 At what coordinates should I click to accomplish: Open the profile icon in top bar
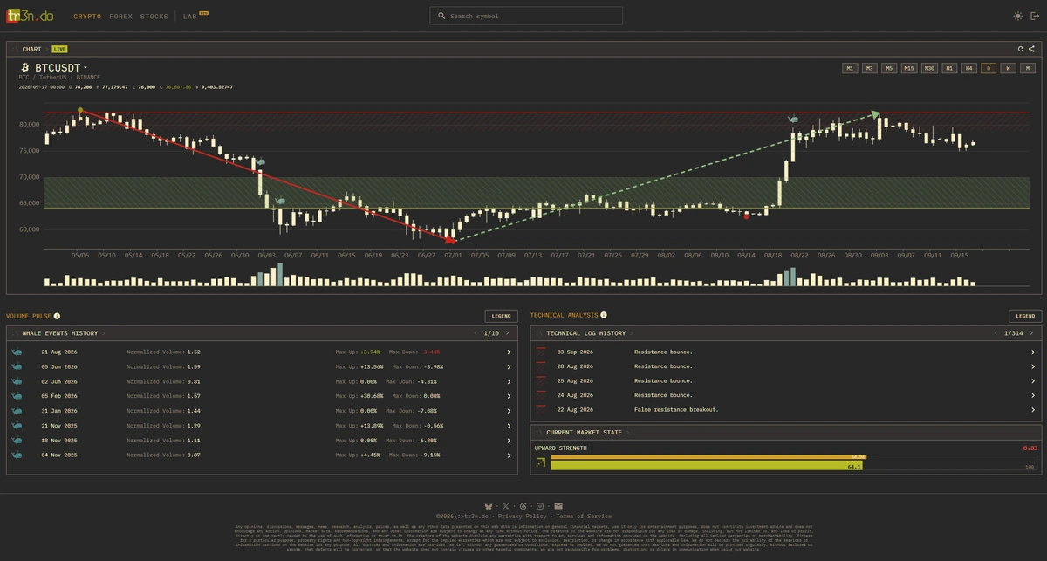tap(1034, 16)
